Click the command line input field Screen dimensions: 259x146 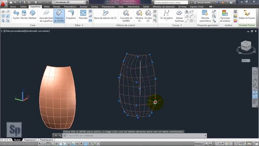135,135
